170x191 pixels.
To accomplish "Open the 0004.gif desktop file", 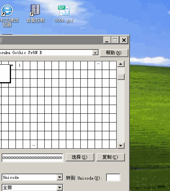I will click(64, 13).
